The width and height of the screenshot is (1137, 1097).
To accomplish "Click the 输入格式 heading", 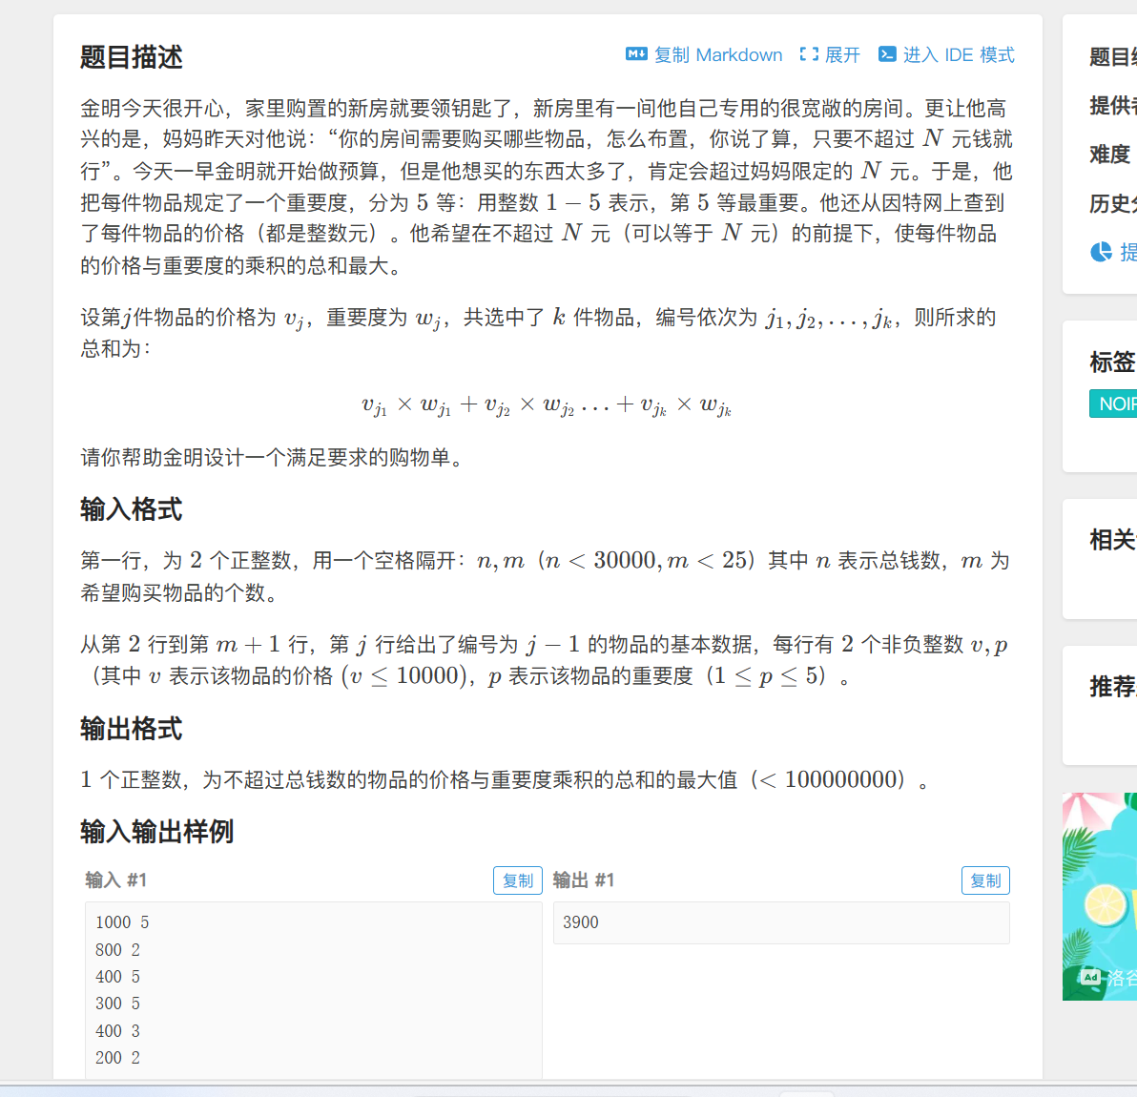I will (132, 509).
